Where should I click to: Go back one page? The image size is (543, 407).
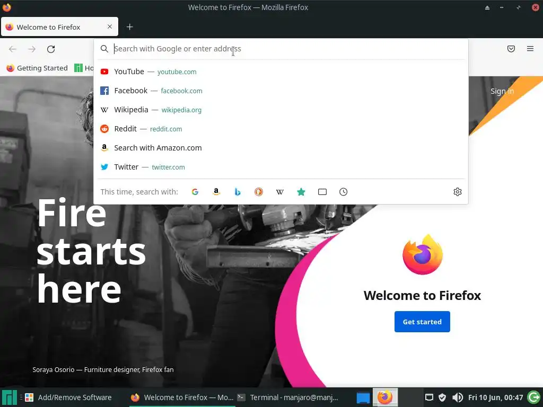pyautogui.click(x=13, y=49)
